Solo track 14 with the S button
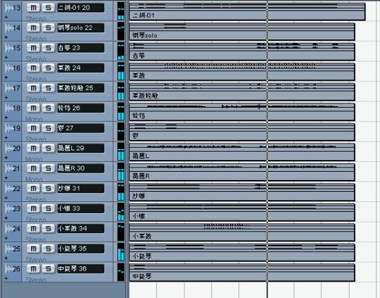This screenshot has height=298, width=380. [48, 28]
